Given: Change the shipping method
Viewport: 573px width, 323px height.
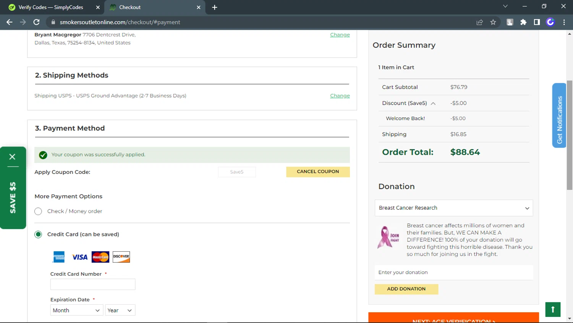Looking at the screenshot, I should tap(340, 96).
